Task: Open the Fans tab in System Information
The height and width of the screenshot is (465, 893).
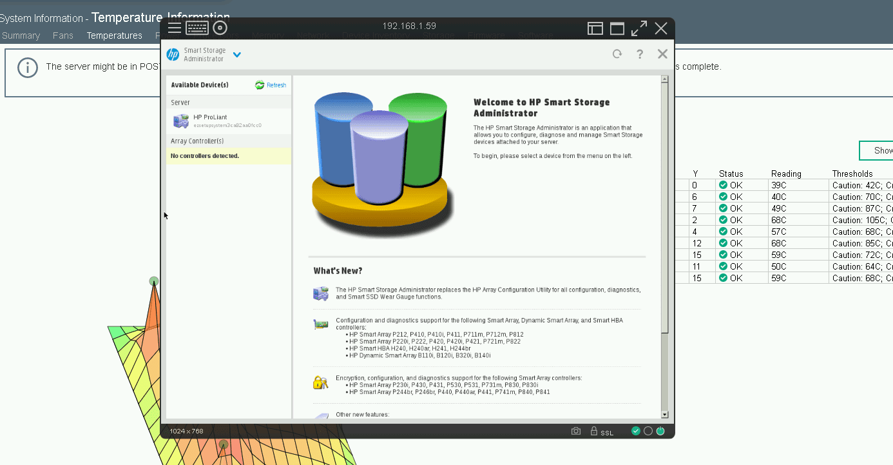Action: pyautogui.click(x=63, y=35)
